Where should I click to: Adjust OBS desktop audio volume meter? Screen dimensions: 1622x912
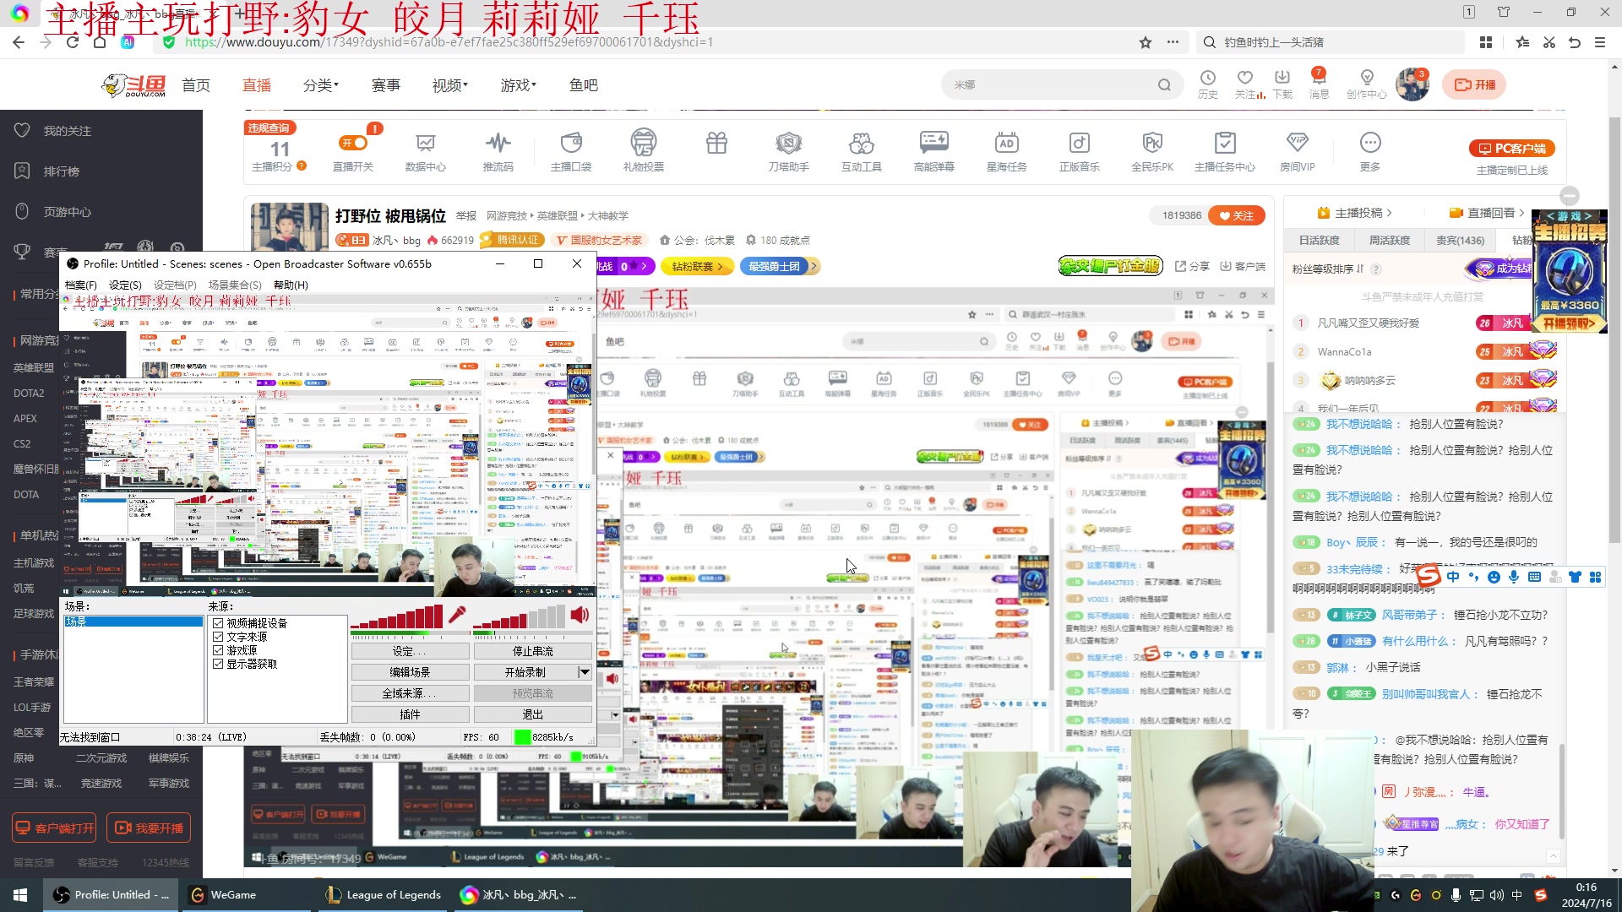[x=520, y=617]
